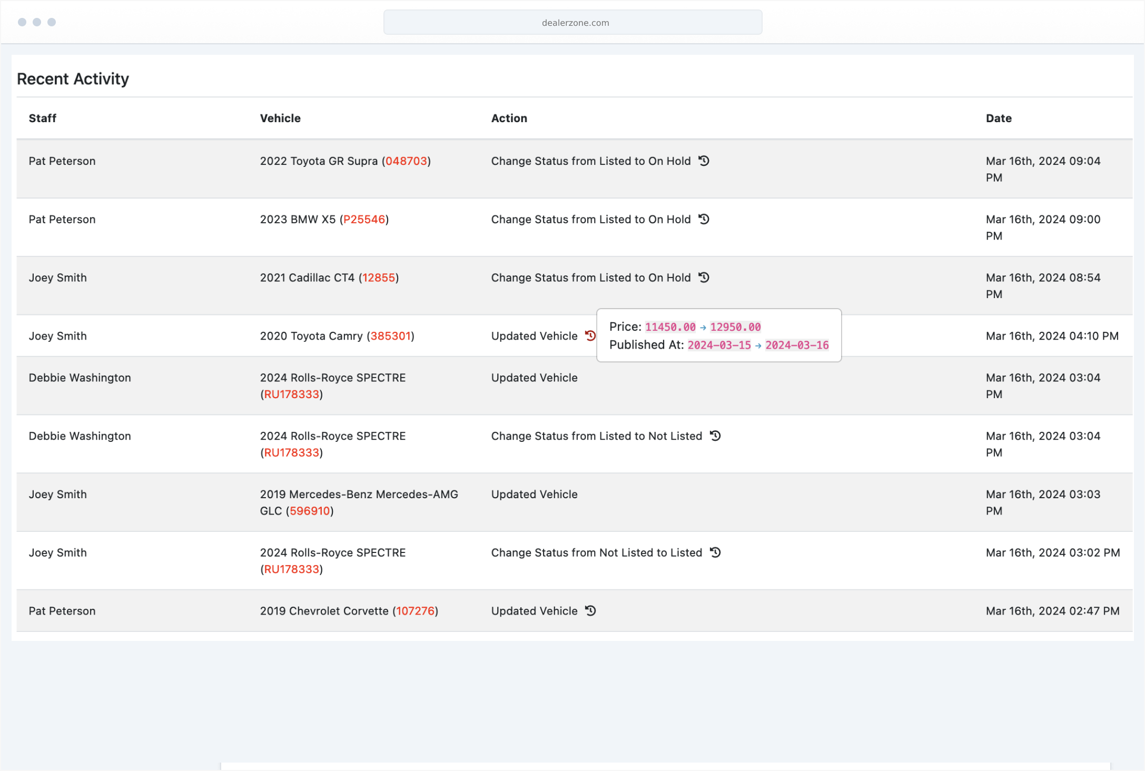This screenshot has width=1145, height=771.
Task: Open Cadillac CT4 stock 12855 link
Action: [x=378, y=278]
